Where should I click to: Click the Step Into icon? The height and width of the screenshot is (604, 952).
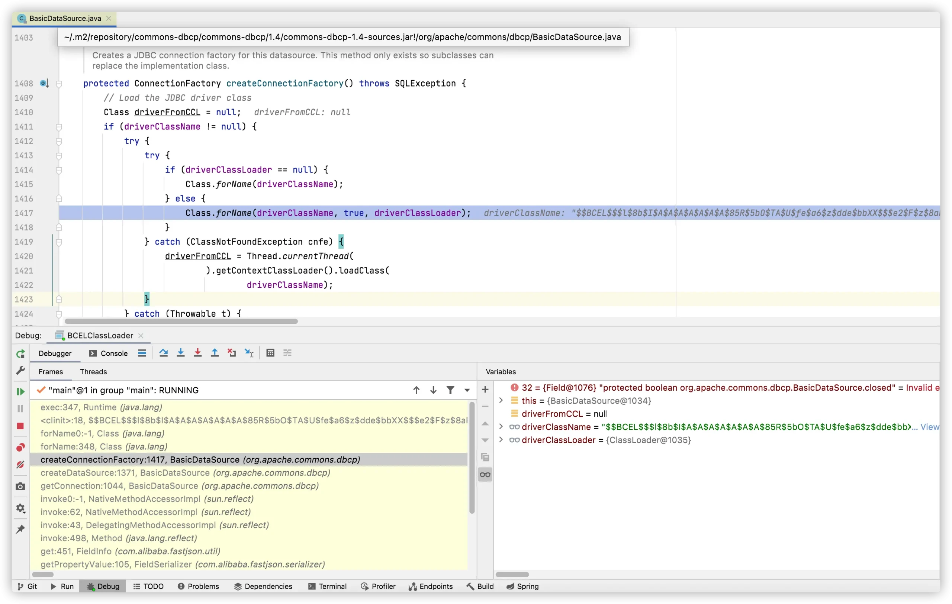(180, 353)
